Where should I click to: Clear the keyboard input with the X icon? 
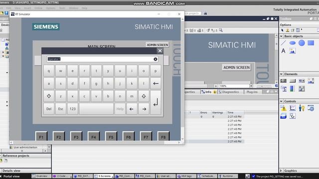tap(156, 59)
